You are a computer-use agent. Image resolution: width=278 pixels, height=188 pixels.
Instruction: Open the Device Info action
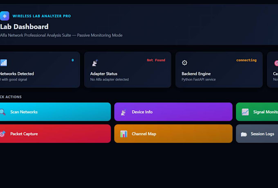point(173,112)
